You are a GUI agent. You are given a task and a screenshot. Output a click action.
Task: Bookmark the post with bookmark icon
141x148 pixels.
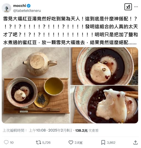click(103, 143)
